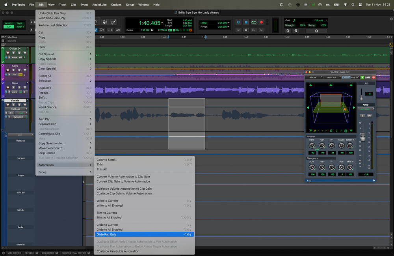
Task: Click Return to Zero transport button
Action: tap(238, 30)
